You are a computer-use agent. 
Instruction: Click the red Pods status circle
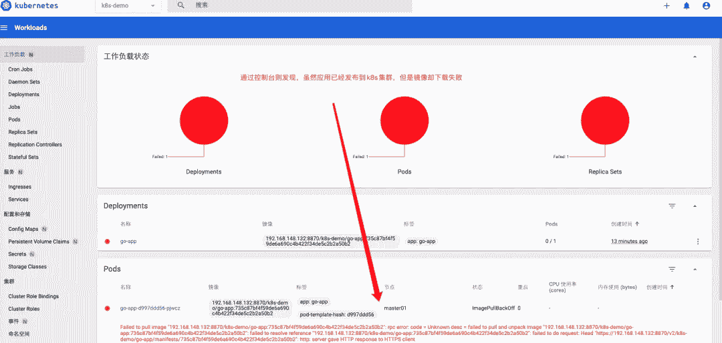404,119
